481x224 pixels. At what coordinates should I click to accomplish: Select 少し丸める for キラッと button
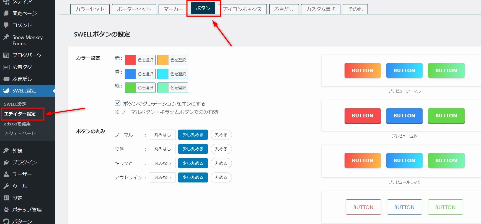(193, 163)
